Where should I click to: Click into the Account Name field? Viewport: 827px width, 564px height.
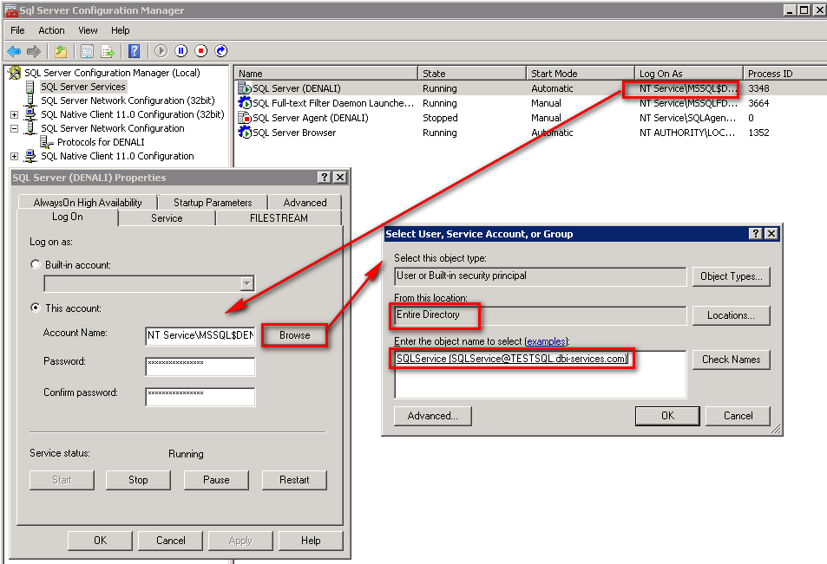(x=200, y=336)
